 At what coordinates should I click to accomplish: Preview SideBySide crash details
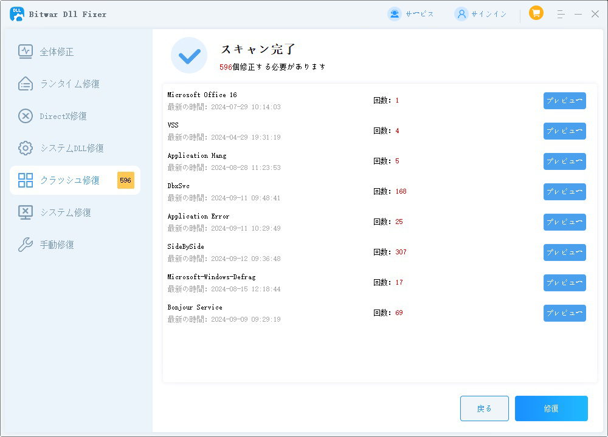(564, 252)
